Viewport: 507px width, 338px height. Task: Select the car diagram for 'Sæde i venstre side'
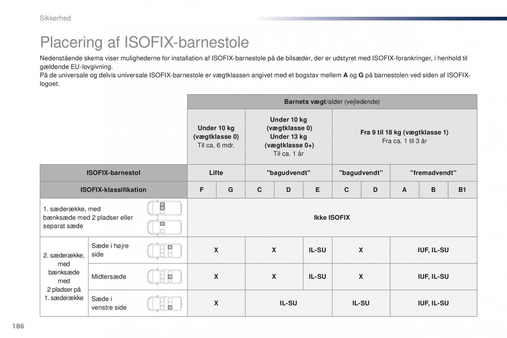tap(164, 303)
